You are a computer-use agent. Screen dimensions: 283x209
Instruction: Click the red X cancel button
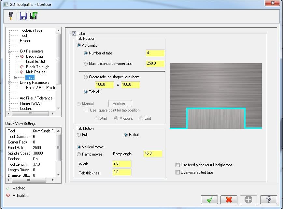coord(229,200)
